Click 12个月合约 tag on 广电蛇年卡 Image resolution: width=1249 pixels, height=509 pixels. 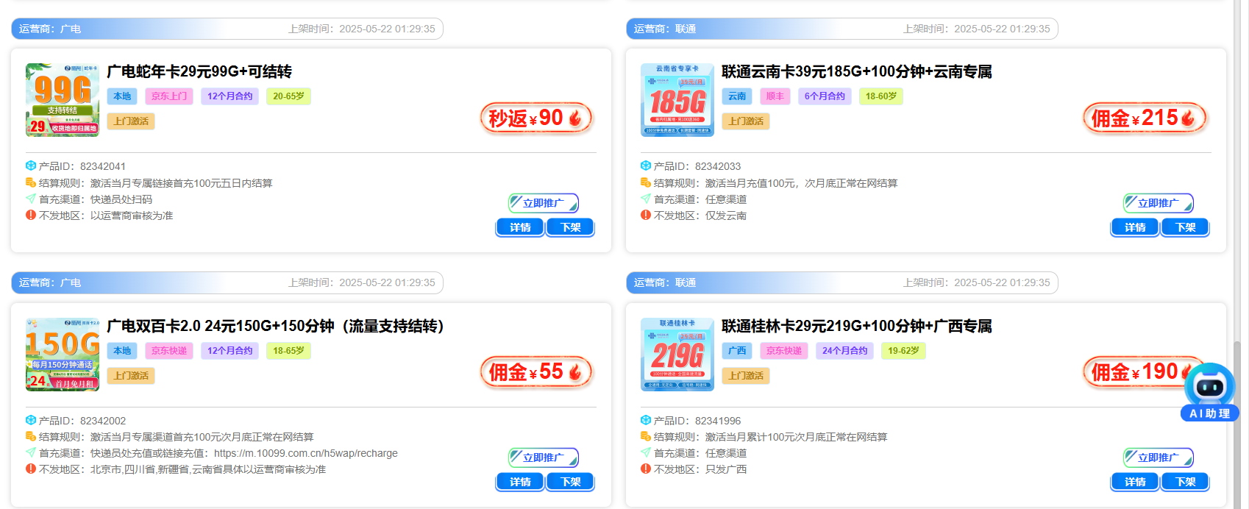click(229, 96)
